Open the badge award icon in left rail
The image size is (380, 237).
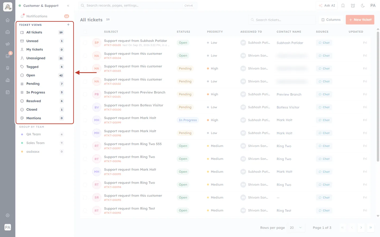pos(8,68)
